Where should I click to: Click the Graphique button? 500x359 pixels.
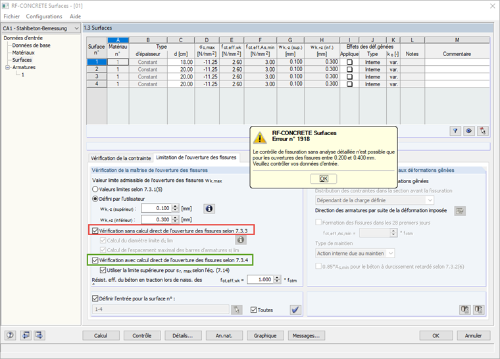(x=265, y=336)
